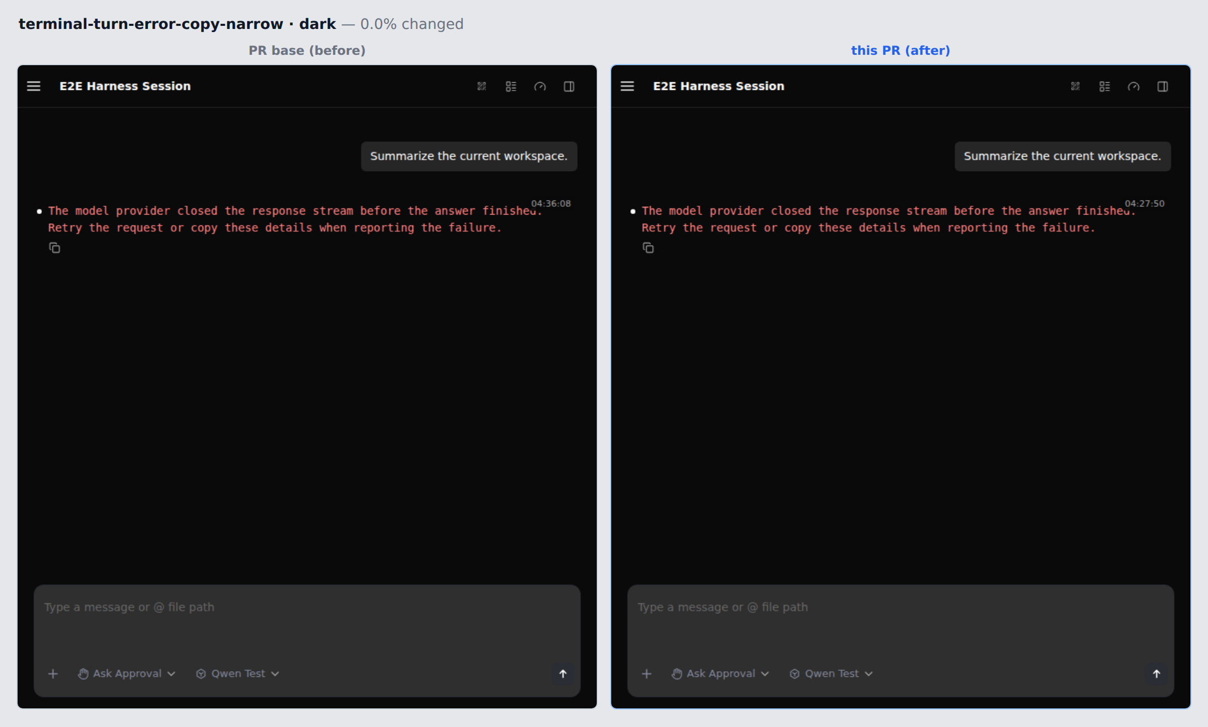Click QR code icon in after panel header
The width and height of the screenshot is (1208, 727).
[1076, 86]
